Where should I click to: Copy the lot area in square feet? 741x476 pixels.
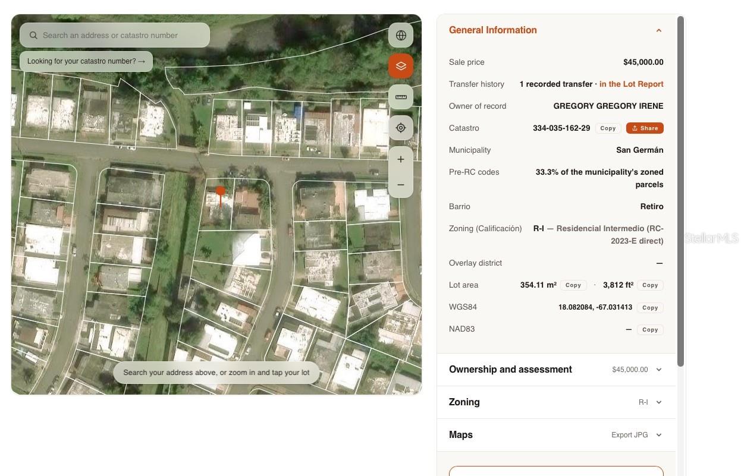click(x=650, y=285)
